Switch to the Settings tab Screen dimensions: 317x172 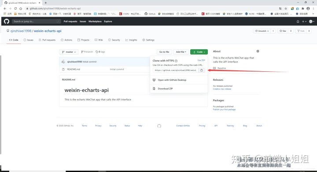pos(148,40)
